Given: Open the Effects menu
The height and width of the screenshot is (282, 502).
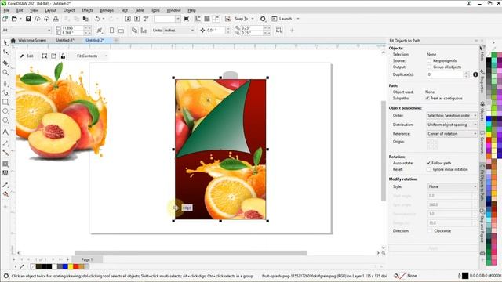Looking at the screenshot, I should pos(87,10).
